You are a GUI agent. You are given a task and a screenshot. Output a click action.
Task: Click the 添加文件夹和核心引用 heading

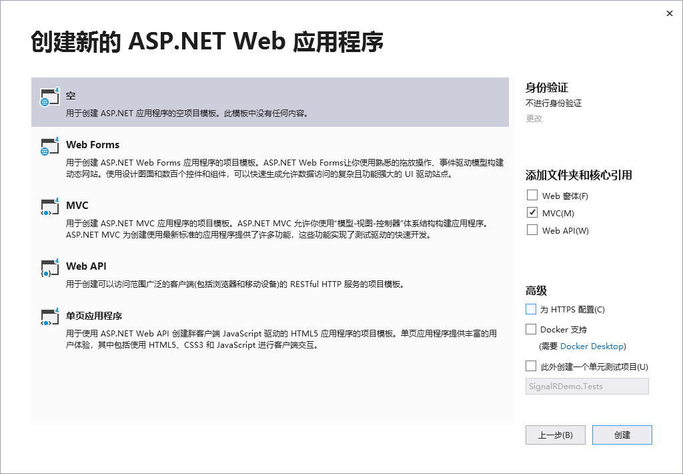pos(578,176)
